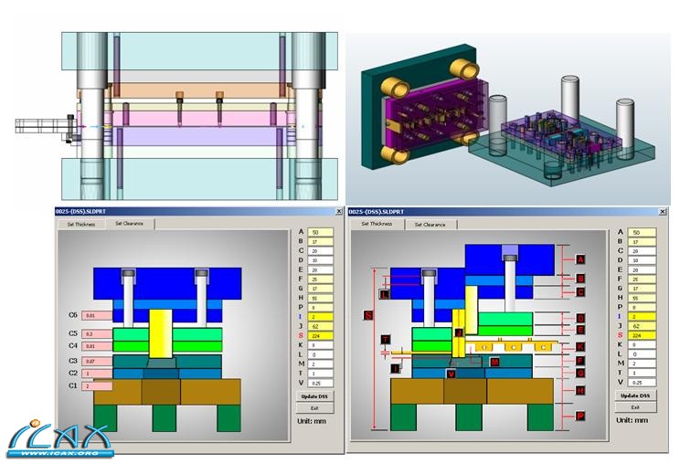
Task: Click field E value 20 in thickness dialog
Action: pos(642,270)
